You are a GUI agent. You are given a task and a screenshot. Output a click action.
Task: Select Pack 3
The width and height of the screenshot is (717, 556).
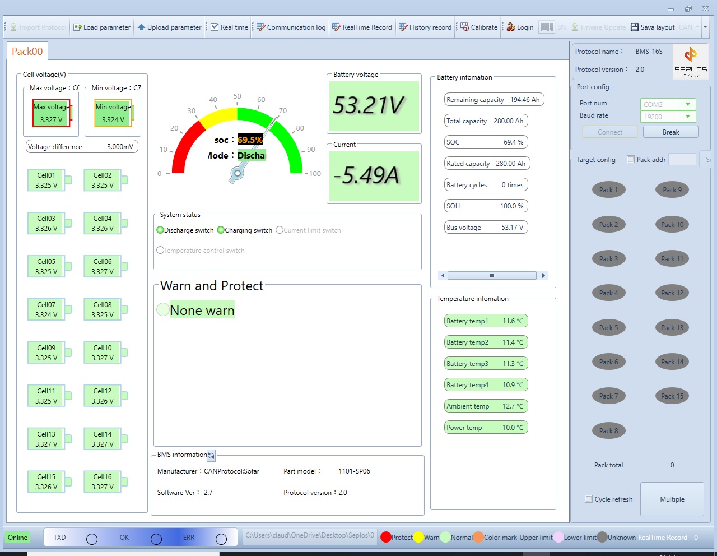tap(608, 258)
